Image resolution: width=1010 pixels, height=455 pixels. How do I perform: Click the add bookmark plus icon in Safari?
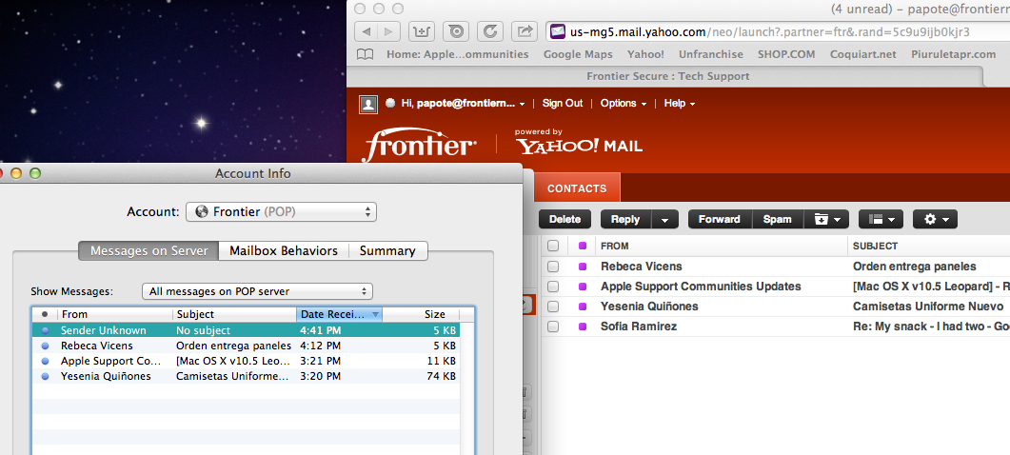[x=423, y=30]
